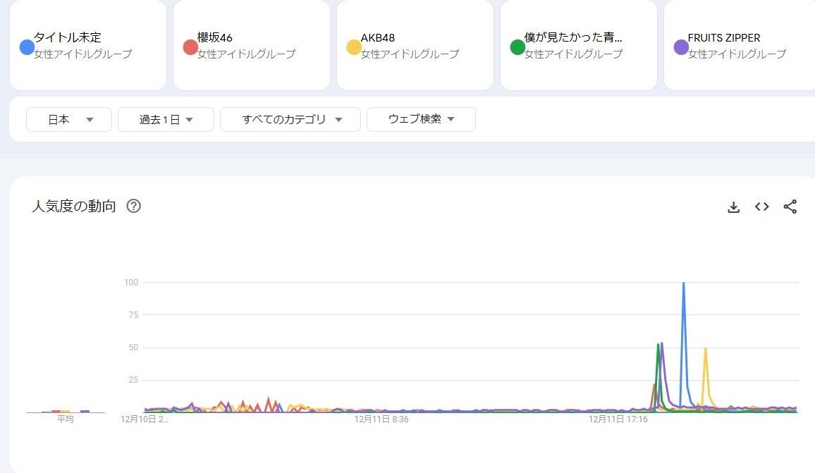Click the yellow dot for AKB48
The width and height of the screenshot is (815, 473).
[354, 47]
